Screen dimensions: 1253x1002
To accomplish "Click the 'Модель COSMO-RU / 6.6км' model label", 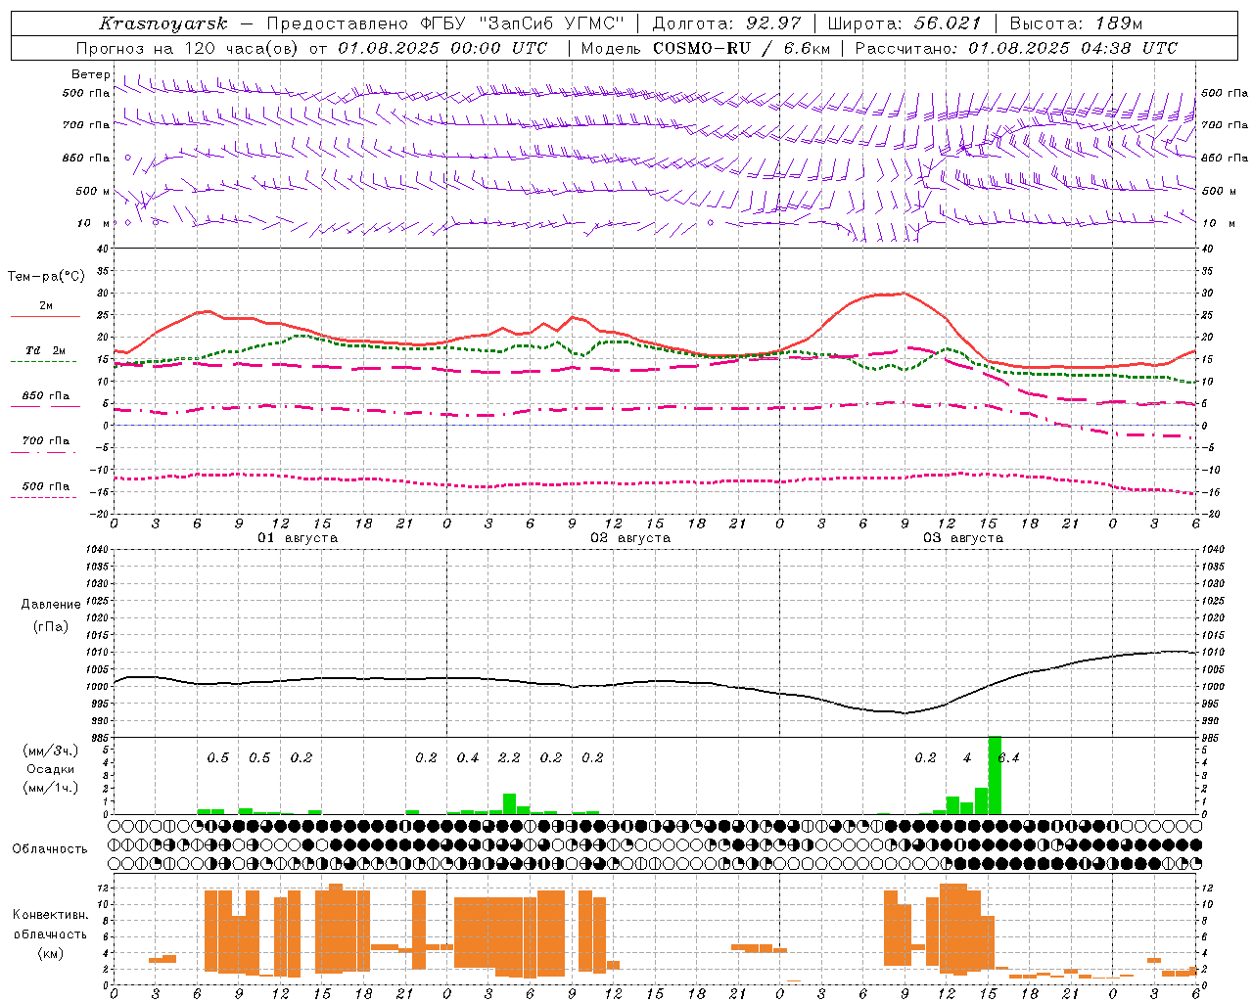I will [x=706, y=48].
